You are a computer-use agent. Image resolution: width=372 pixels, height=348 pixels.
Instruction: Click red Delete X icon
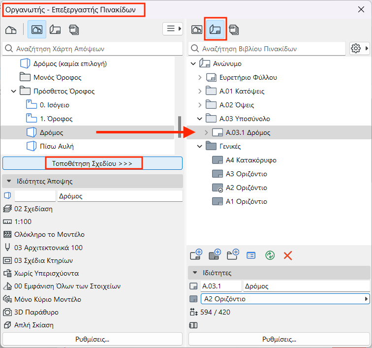coord(288,255)
